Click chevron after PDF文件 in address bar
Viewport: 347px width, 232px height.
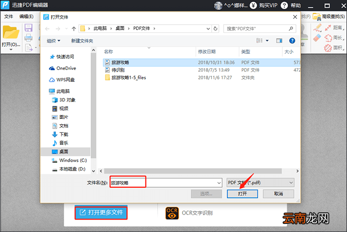click(154, 28)
